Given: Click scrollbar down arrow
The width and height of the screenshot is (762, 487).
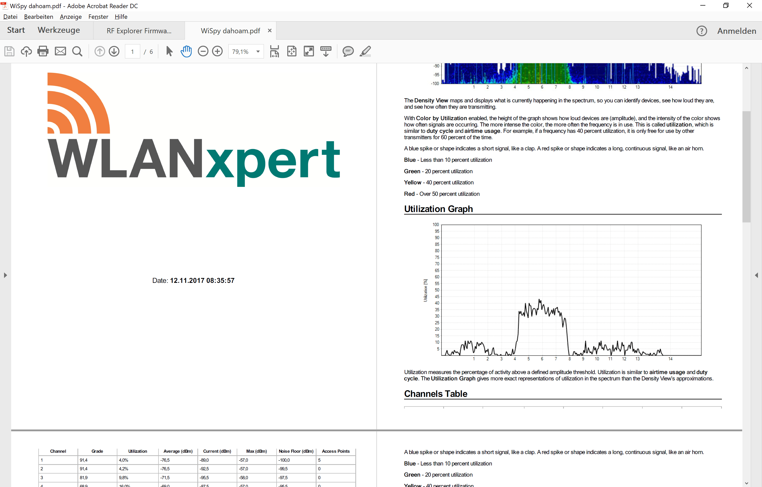Looking at the screenshot, I should coord(747,483).
